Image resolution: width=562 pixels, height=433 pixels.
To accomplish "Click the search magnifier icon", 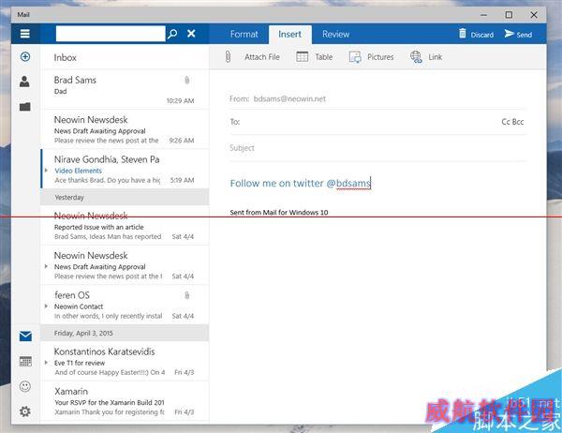I will point(172,34).
